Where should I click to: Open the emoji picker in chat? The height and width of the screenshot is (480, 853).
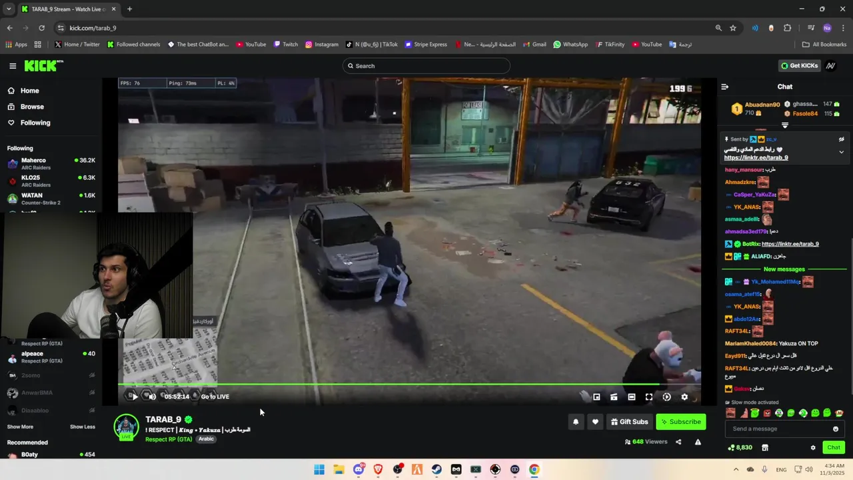point(836,429)
